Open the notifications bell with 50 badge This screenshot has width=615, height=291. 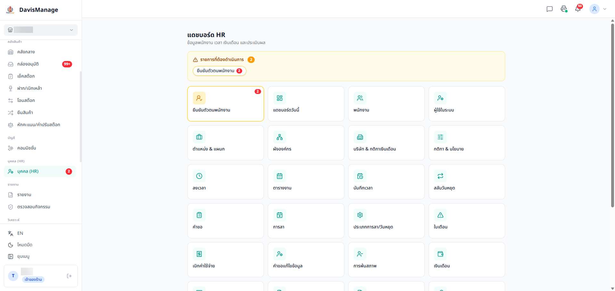pos(578,9)
